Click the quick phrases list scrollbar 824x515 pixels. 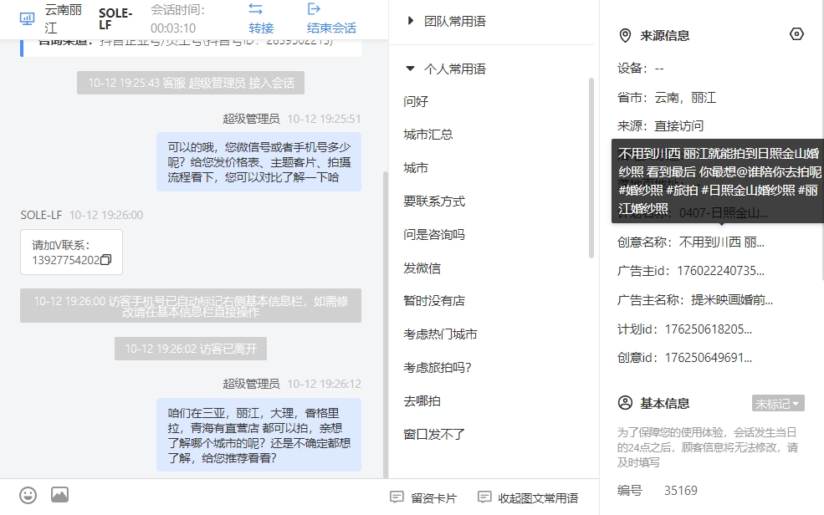591,168
